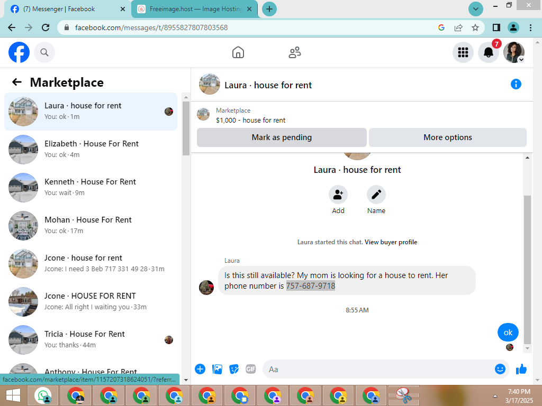542x406 pixels.
Task: Open Kenneth House For Rent chat
Action: click(x=91, y=188)
